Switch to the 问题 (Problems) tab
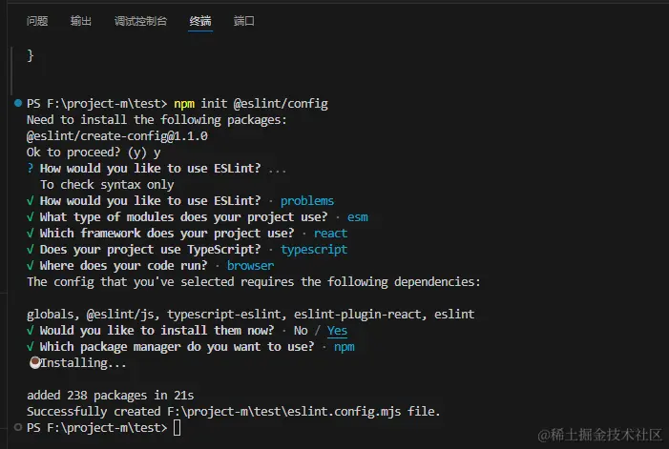Screen dimensions: 669x449 coord(37,21)
